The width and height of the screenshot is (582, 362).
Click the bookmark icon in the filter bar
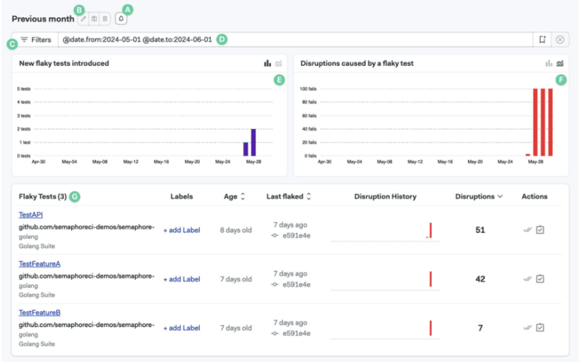click(x=542, y=40)
